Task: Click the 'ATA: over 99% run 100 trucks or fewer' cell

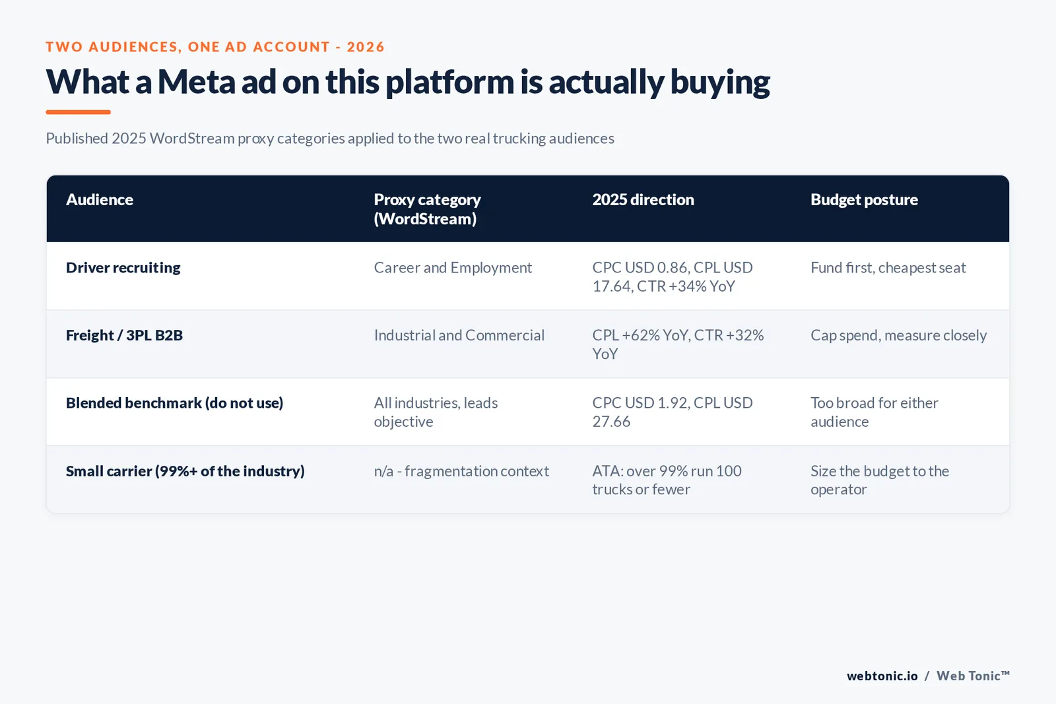Action: (667, 480)
